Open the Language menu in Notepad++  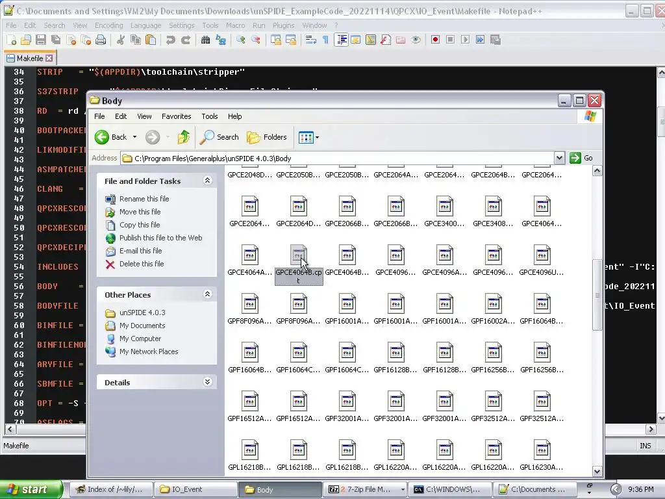coord(145,25)
